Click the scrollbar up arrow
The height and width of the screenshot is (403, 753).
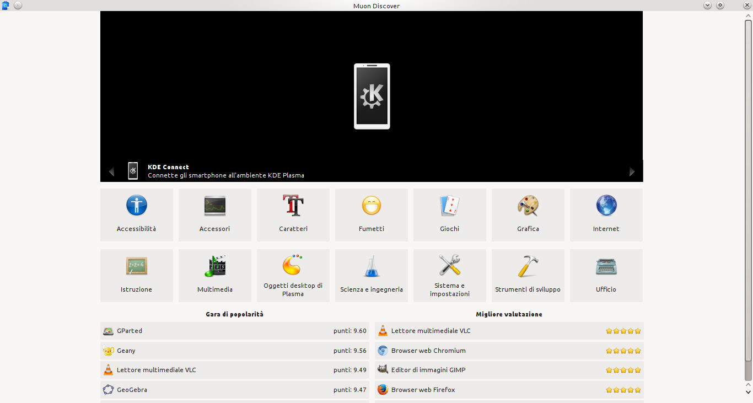pos(748,15)
